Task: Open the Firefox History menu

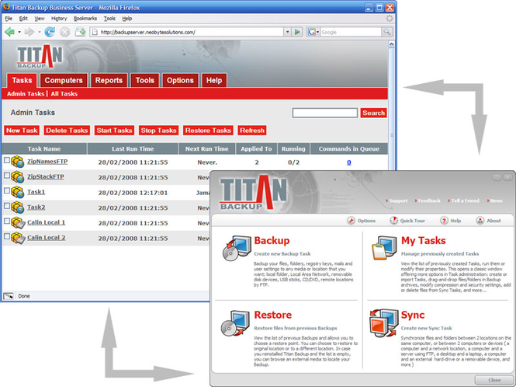Action: (x=59, y=19)
